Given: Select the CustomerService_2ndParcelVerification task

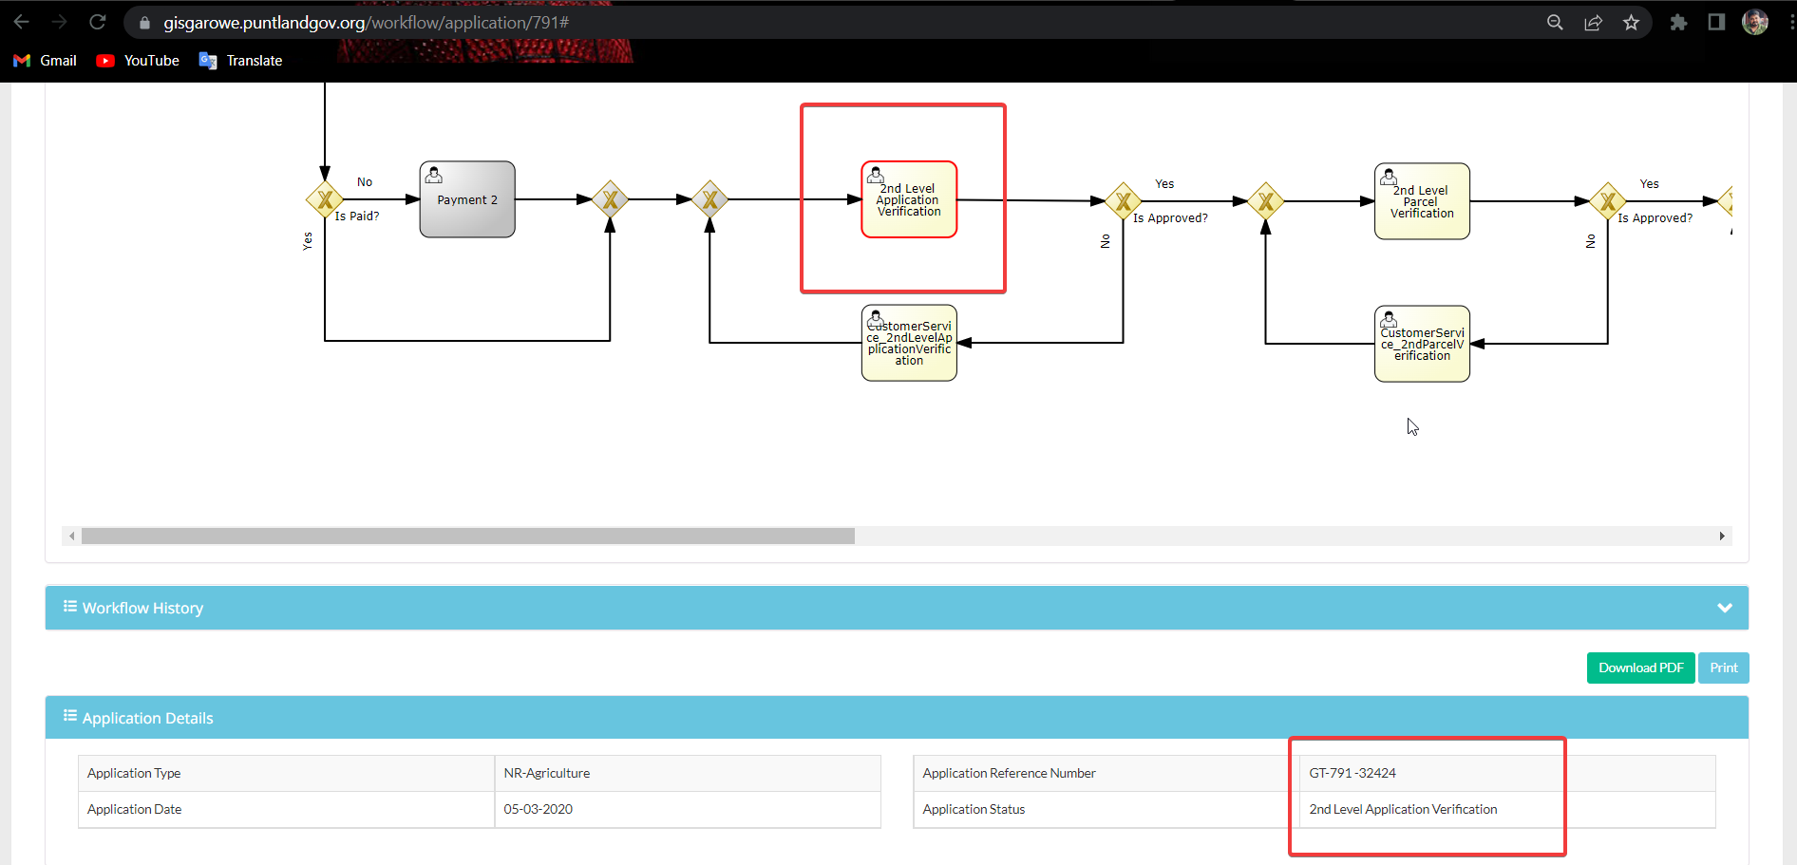Looking at the screenshot, I should 1422,344.
